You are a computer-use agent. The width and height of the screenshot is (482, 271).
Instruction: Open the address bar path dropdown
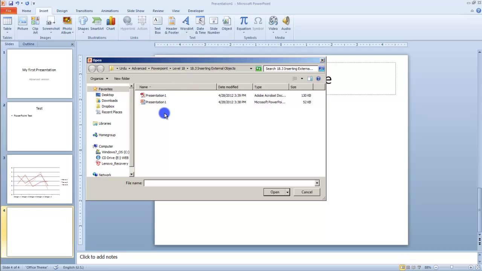click(251, 69)
